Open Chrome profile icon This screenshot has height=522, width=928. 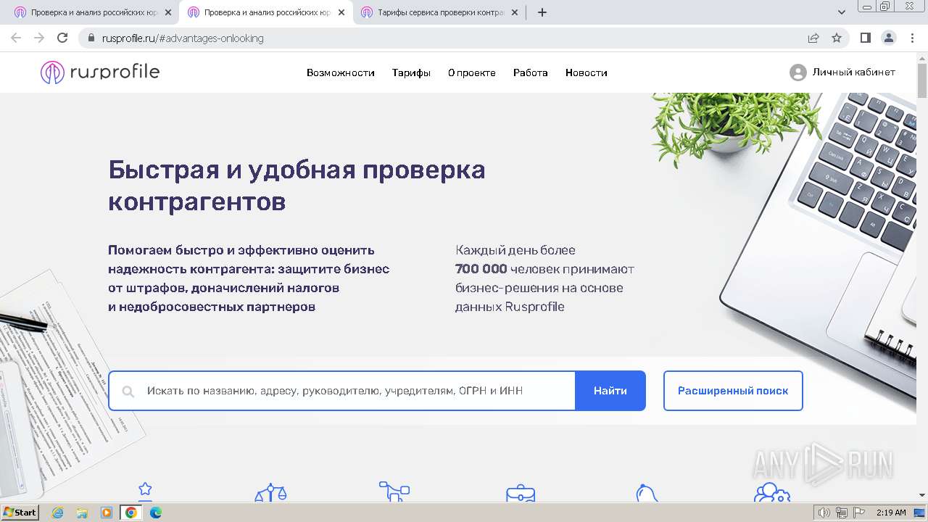point(888,38)
